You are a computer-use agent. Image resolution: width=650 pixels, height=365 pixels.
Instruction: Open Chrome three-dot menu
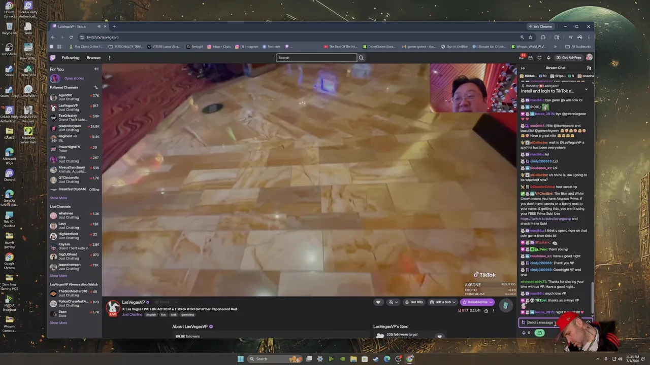[589, 37]
